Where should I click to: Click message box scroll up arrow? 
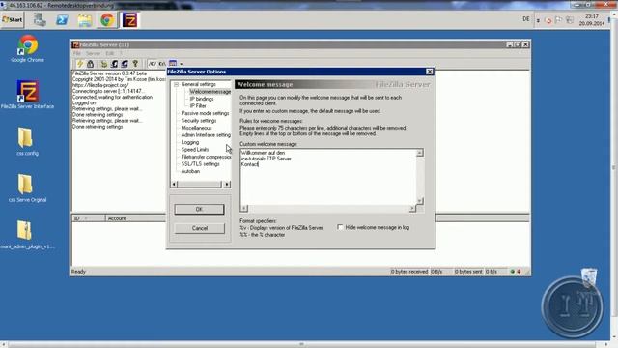coord(420,153)
